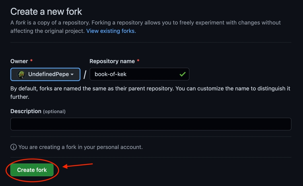Screen dimensions: 303x186
Task: Open the UndefinedPepe owner dropdown
Action: coord(45,74)
